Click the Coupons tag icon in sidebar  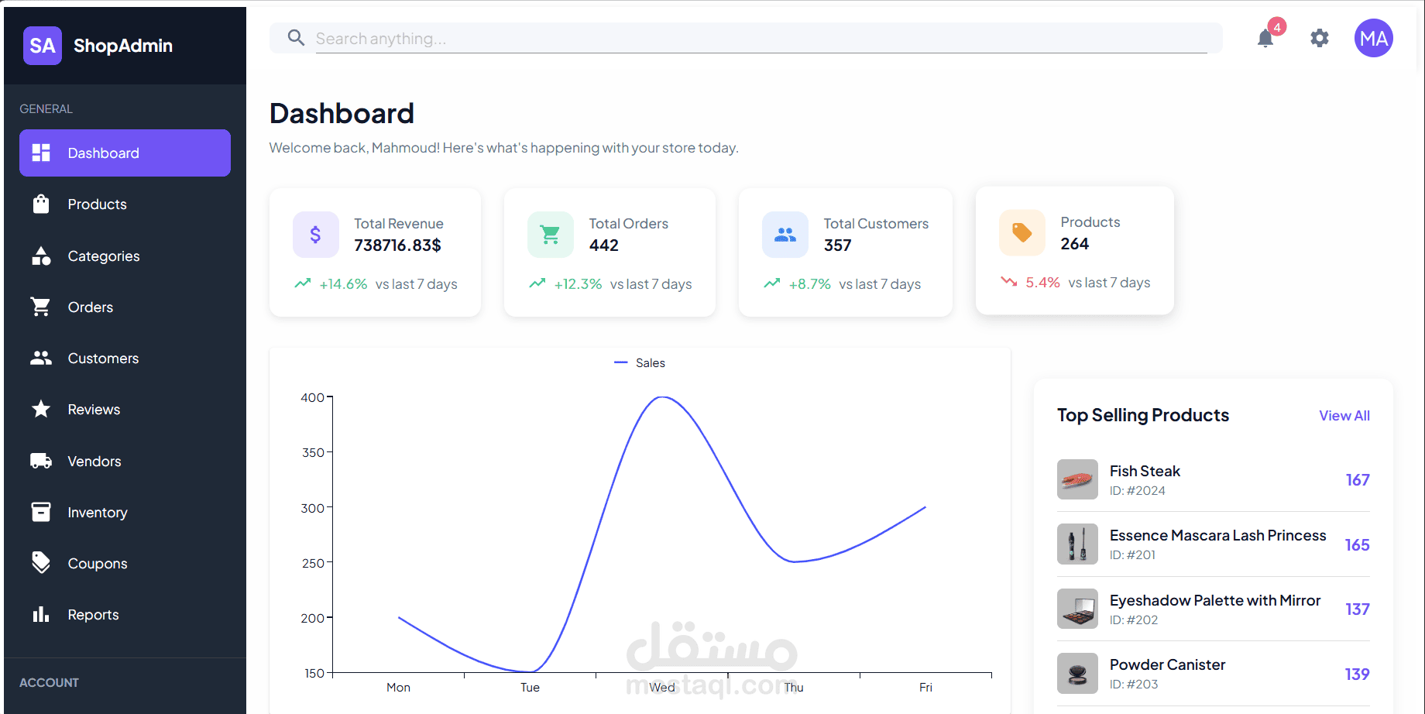click(x=41, y=563)
